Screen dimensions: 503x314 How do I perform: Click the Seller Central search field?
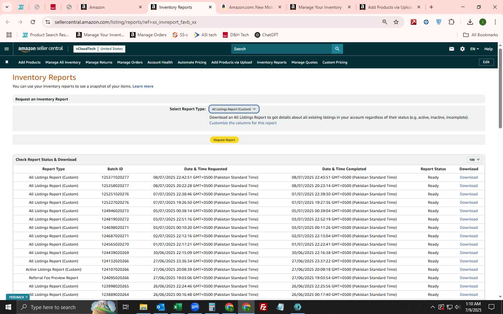(x=282, y=49)
